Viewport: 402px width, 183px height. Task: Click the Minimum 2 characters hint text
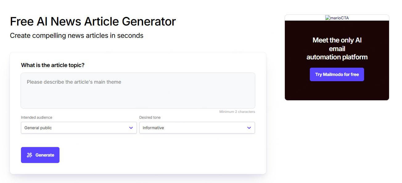tap(237, 112)
